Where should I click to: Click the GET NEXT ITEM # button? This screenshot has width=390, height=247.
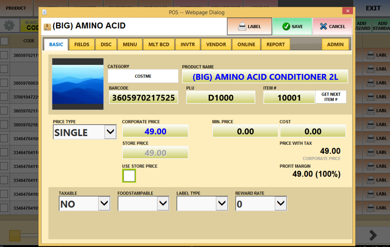pyautogui.click(x=331, y=97)
